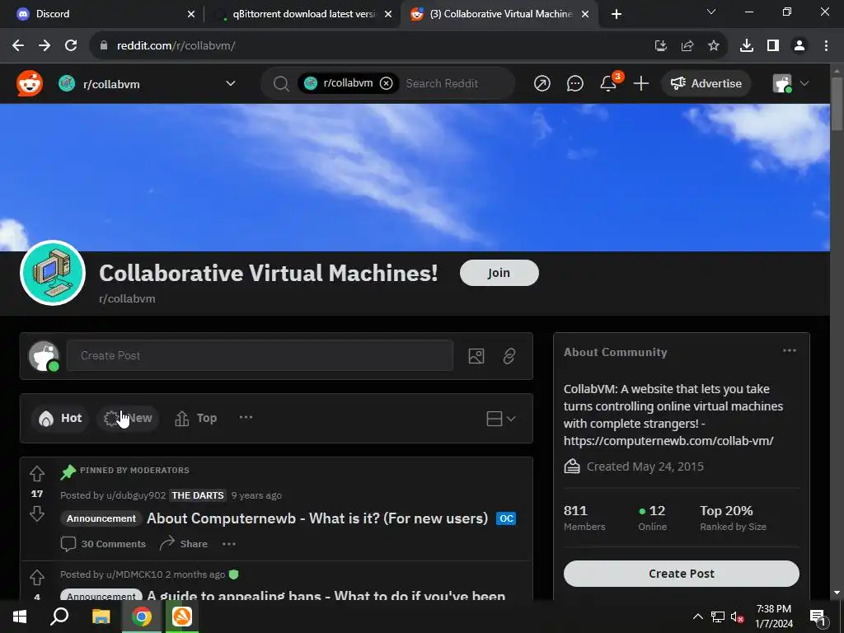Viewport: 844px width, 633px height.
Task: Open a new browser tab
Action: coord(617,14)
